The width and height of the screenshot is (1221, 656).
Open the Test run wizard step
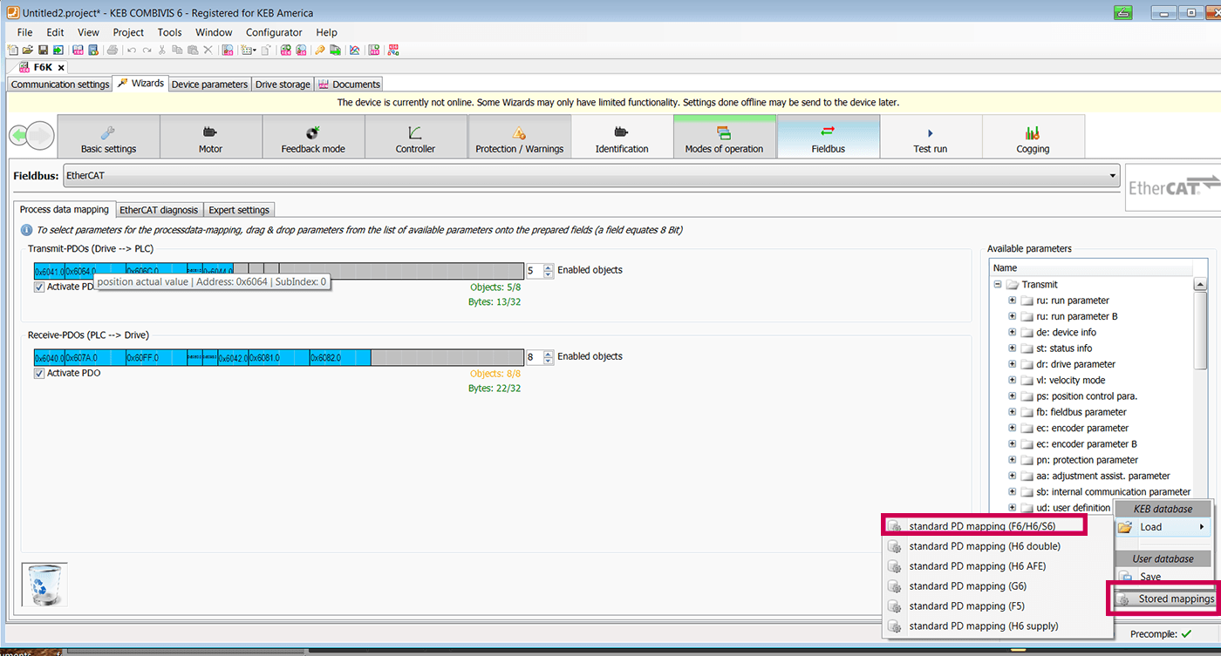pyautogui.click(x=930, y=137)
